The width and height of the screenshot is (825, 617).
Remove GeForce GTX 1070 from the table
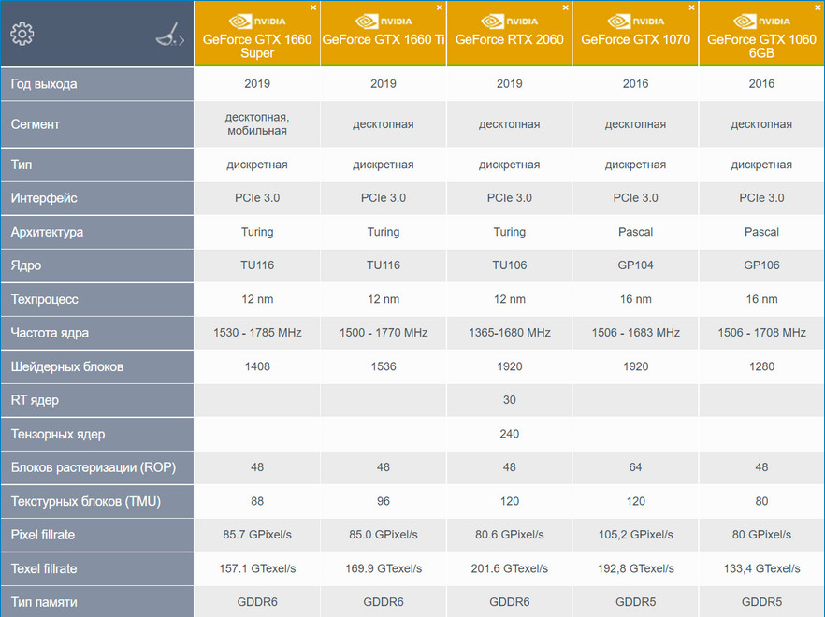[692, 7]
